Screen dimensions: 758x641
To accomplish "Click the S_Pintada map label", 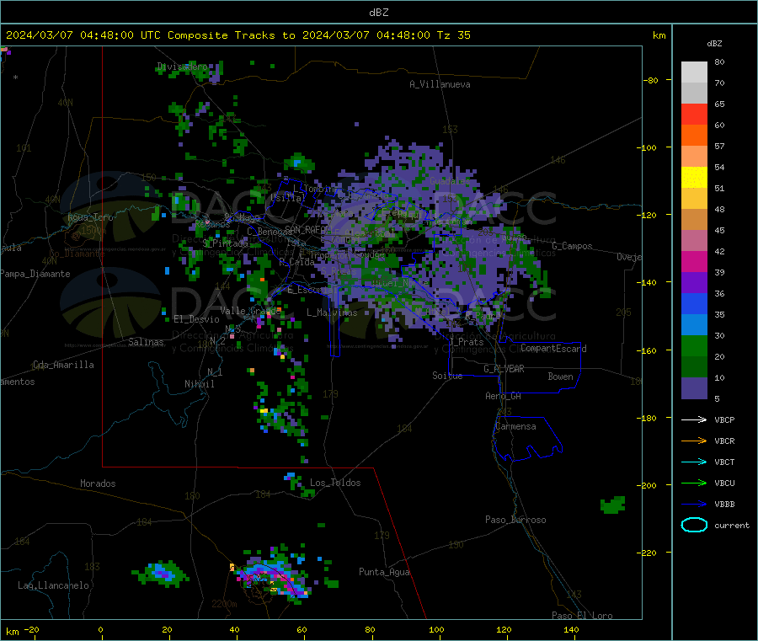I will pos(225,243).
